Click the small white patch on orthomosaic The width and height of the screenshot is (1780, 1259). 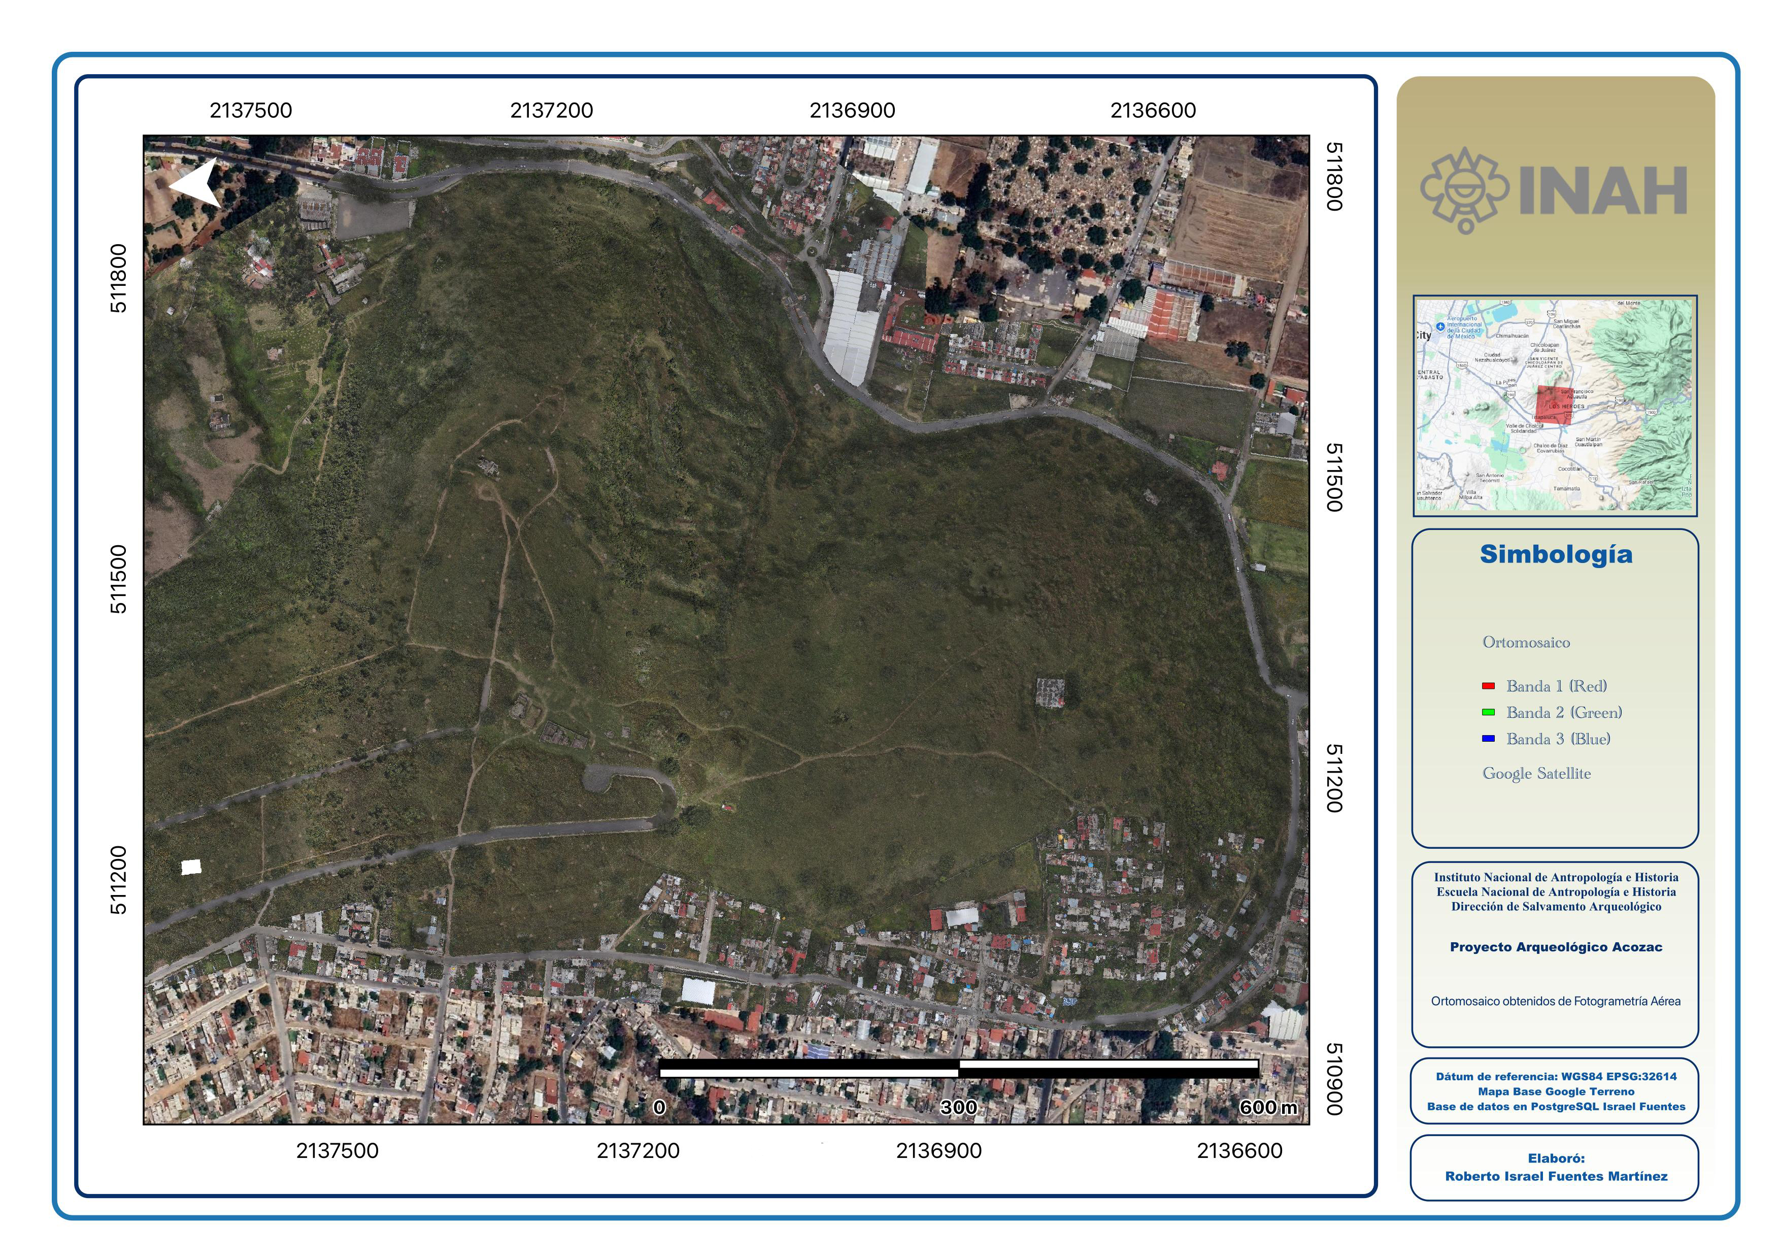coord(191,867)
